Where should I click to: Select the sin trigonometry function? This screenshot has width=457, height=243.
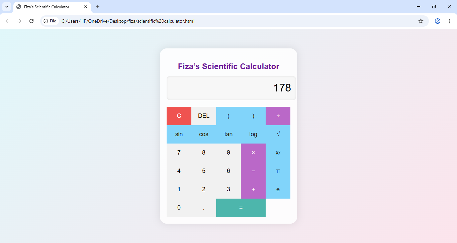coord(179,134)
